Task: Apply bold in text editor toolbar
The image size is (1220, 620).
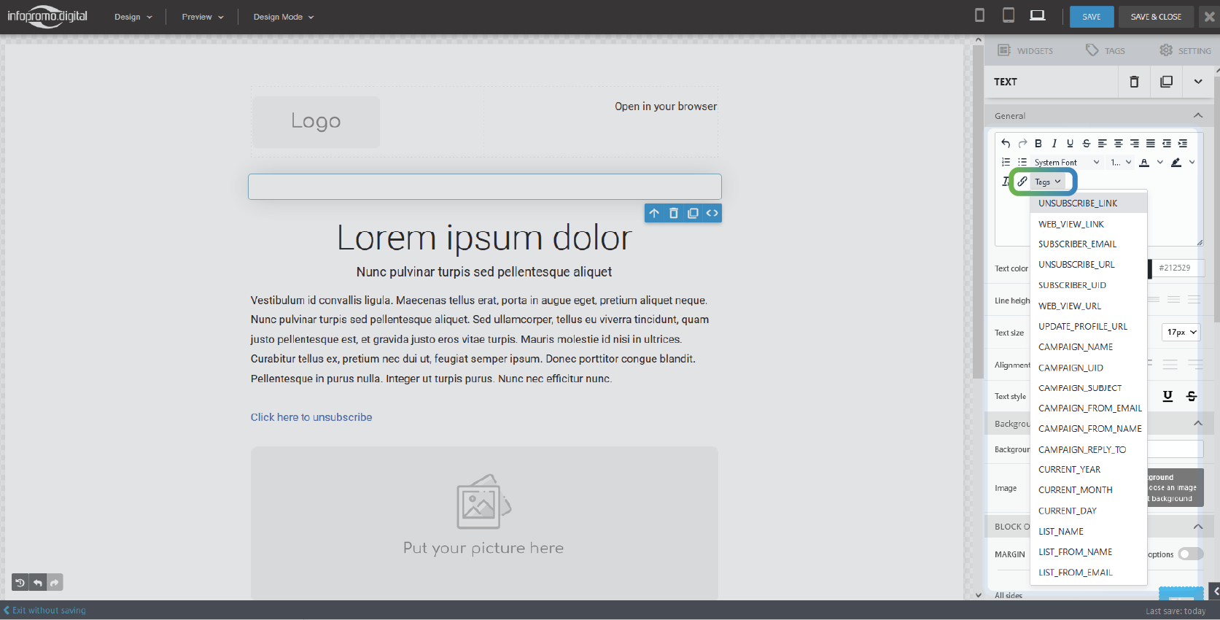Action: coord(1038,143)
